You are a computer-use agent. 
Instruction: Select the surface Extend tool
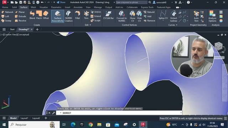pos(96,16)
